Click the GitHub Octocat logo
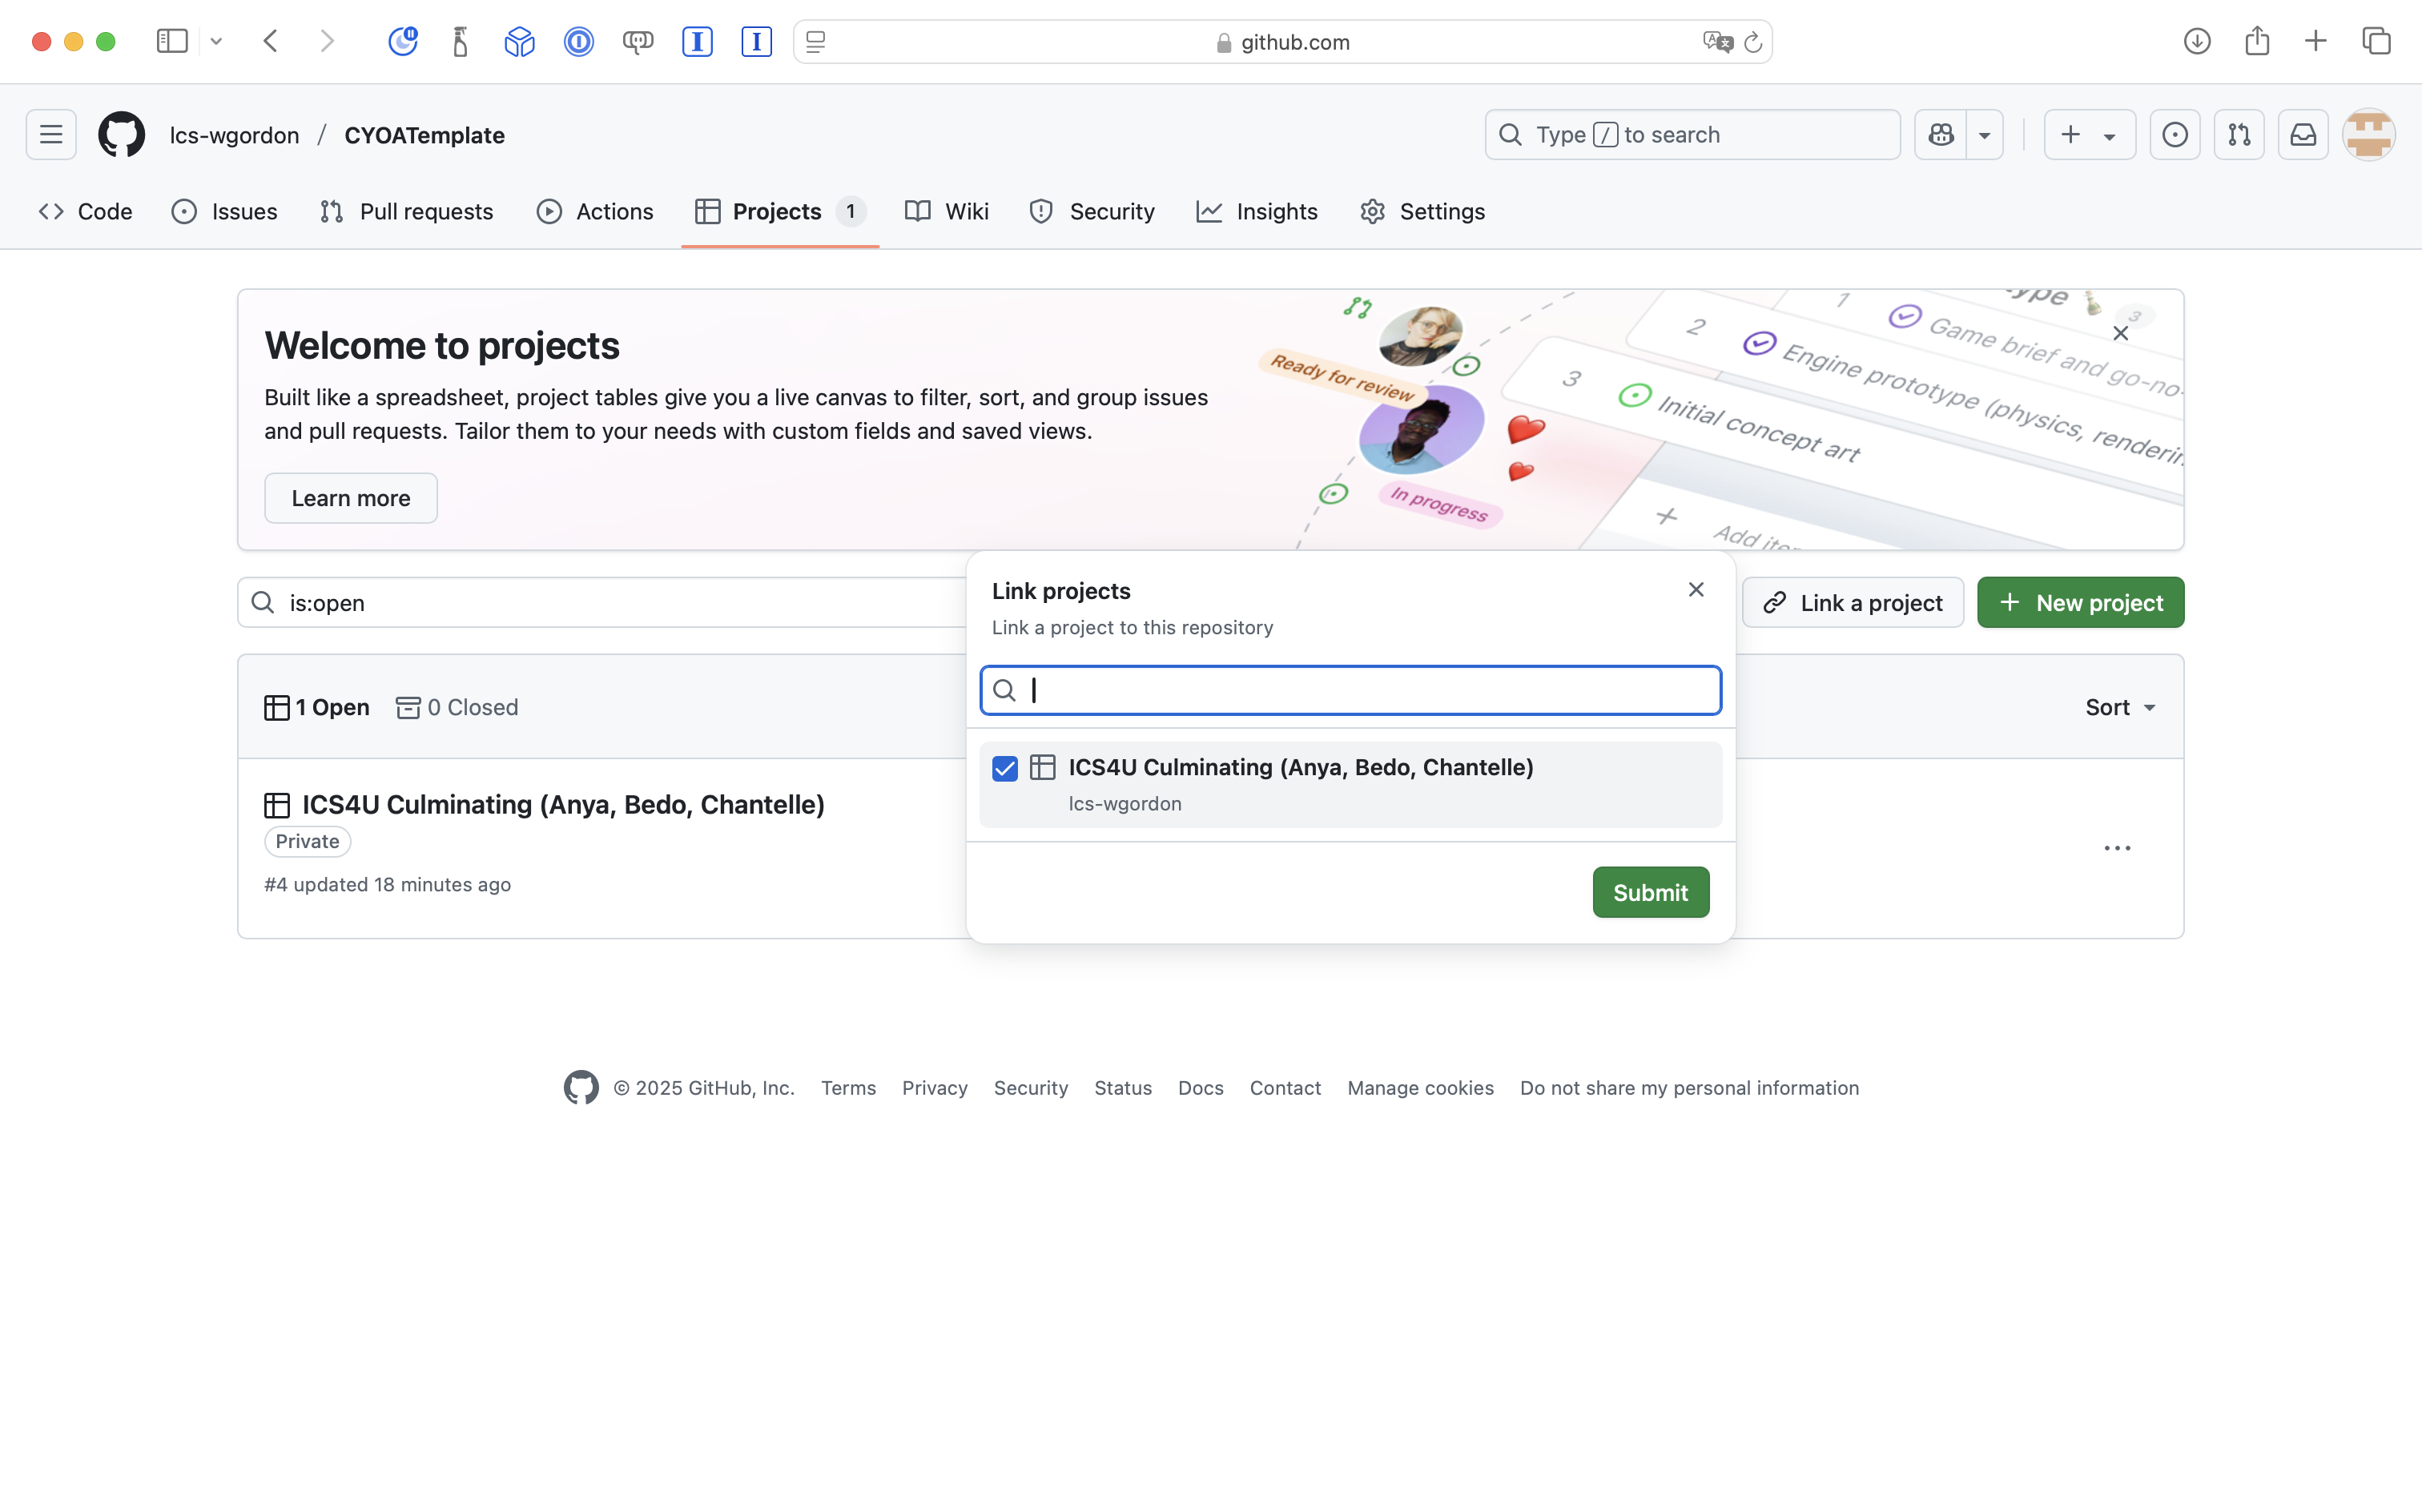 (121, 135)
